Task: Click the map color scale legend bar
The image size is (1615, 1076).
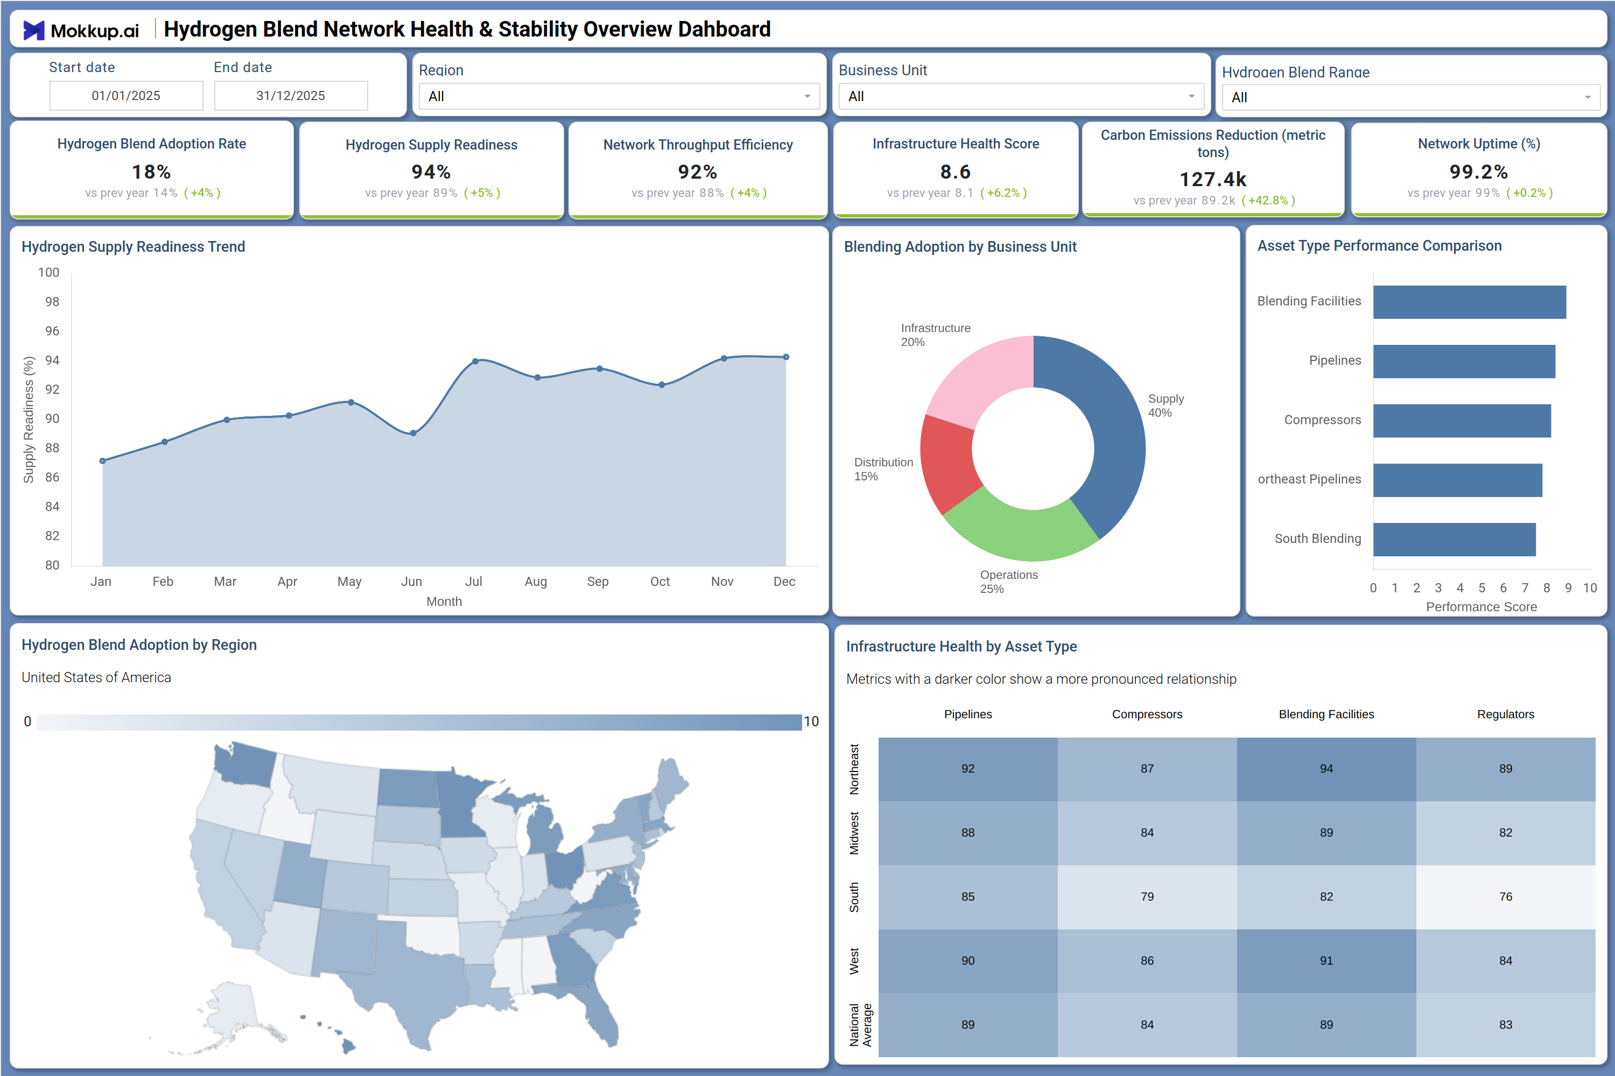Action: point(419,722)
